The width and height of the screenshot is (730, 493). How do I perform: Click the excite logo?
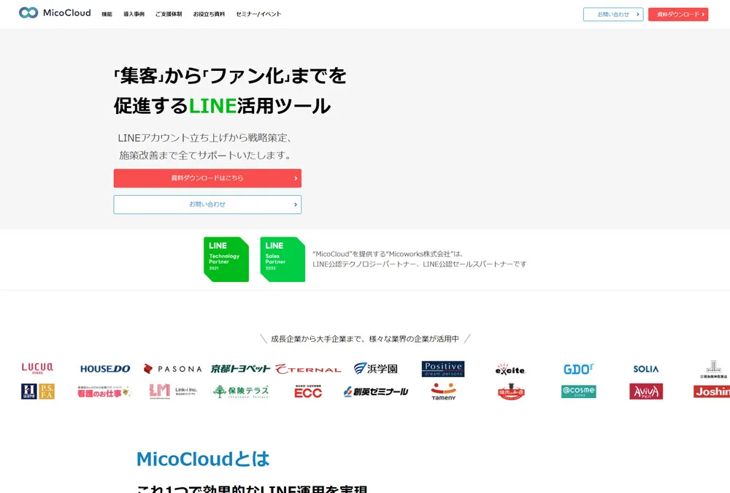[511, 369]
